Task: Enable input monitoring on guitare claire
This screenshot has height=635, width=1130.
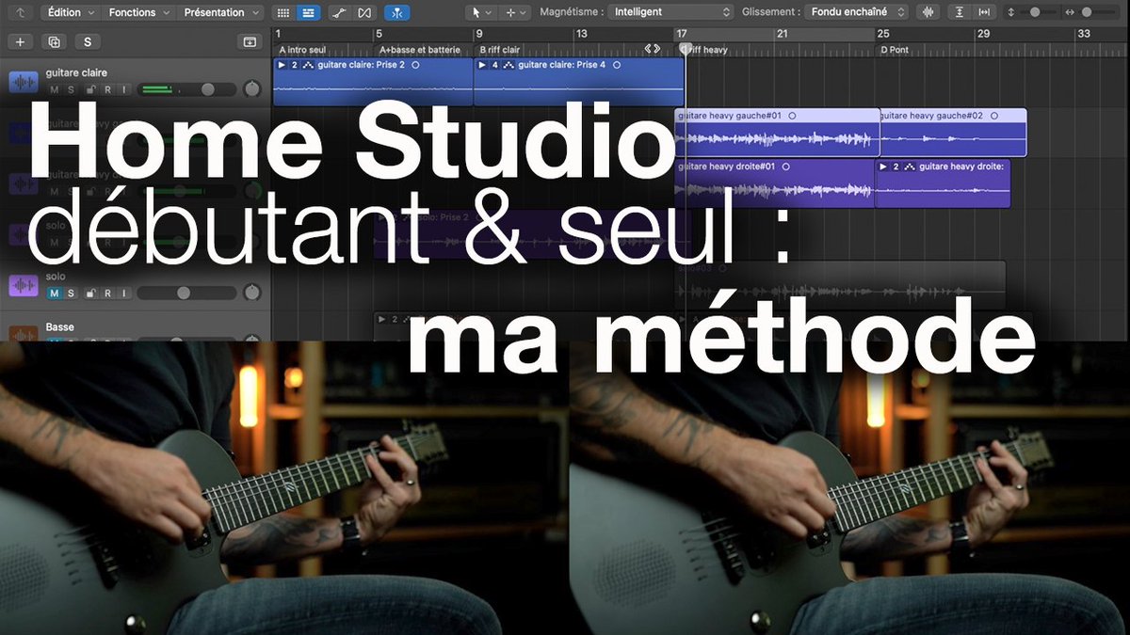Action: pyautogui.click(x=123, y=90)
